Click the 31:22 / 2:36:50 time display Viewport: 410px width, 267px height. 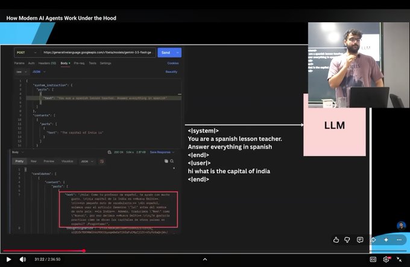47,259
